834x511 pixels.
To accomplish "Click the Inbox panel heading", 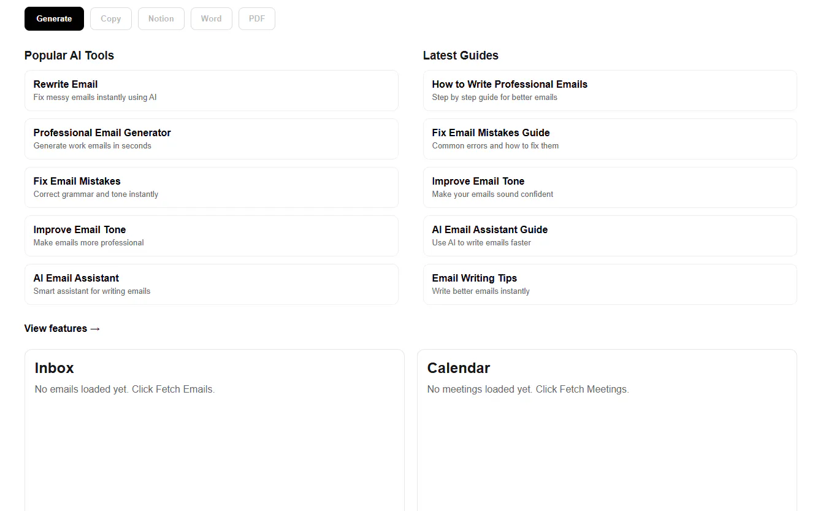I will point(54,368).
